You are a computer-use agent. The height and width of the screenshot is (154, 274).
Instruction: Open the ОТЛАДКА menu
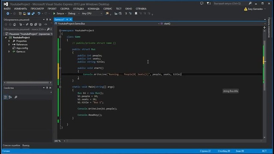[x=78, y=9]
